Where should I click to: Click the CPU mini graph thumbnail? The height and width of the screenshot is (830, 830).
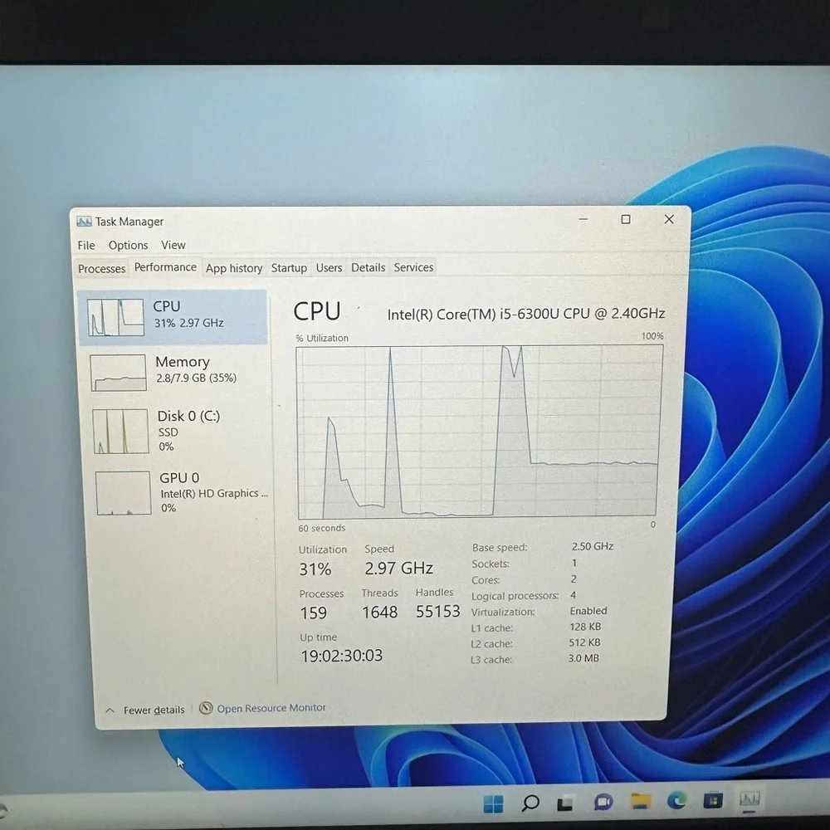(x=115, y=317)
